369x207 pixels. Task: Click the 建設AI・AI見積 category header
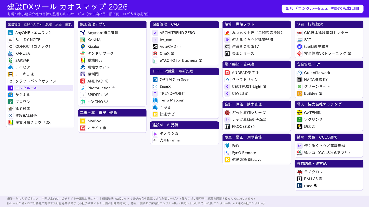tap(184, 125)
